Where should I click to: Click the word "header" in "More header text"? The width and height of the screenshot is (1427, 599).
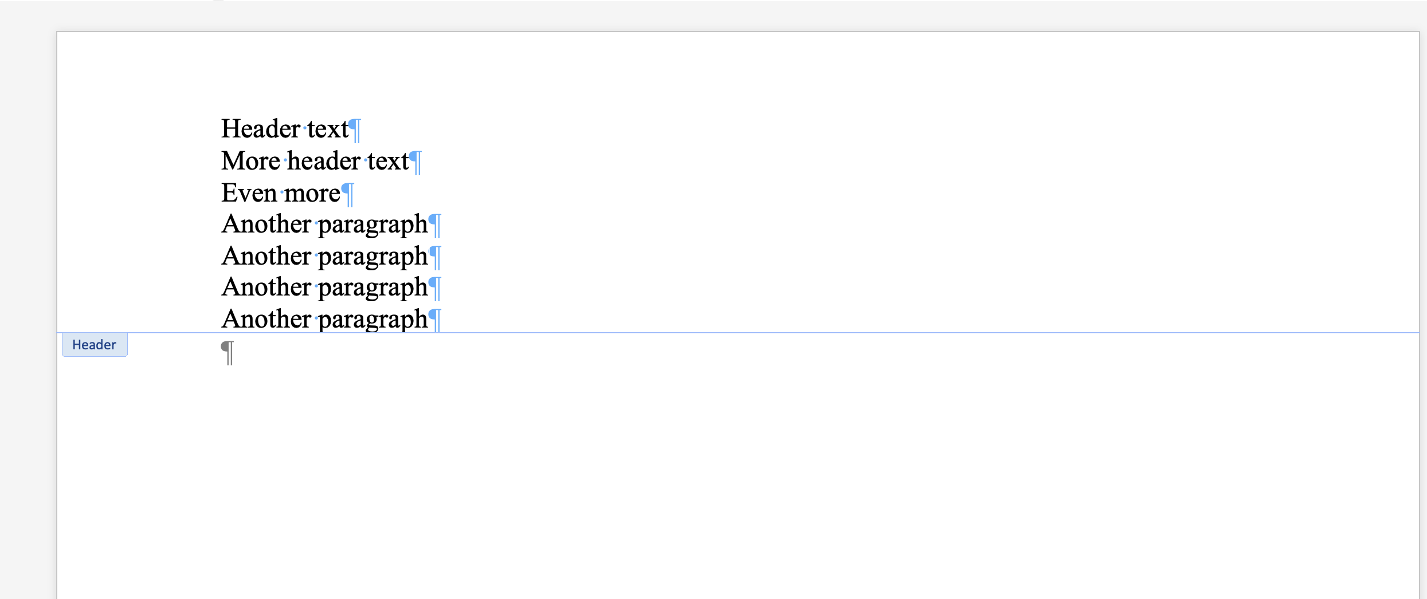pyautogui.click(x=324, y=161)
